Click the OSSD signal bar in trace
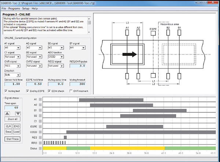220x162 pixels. pos(141,132)
